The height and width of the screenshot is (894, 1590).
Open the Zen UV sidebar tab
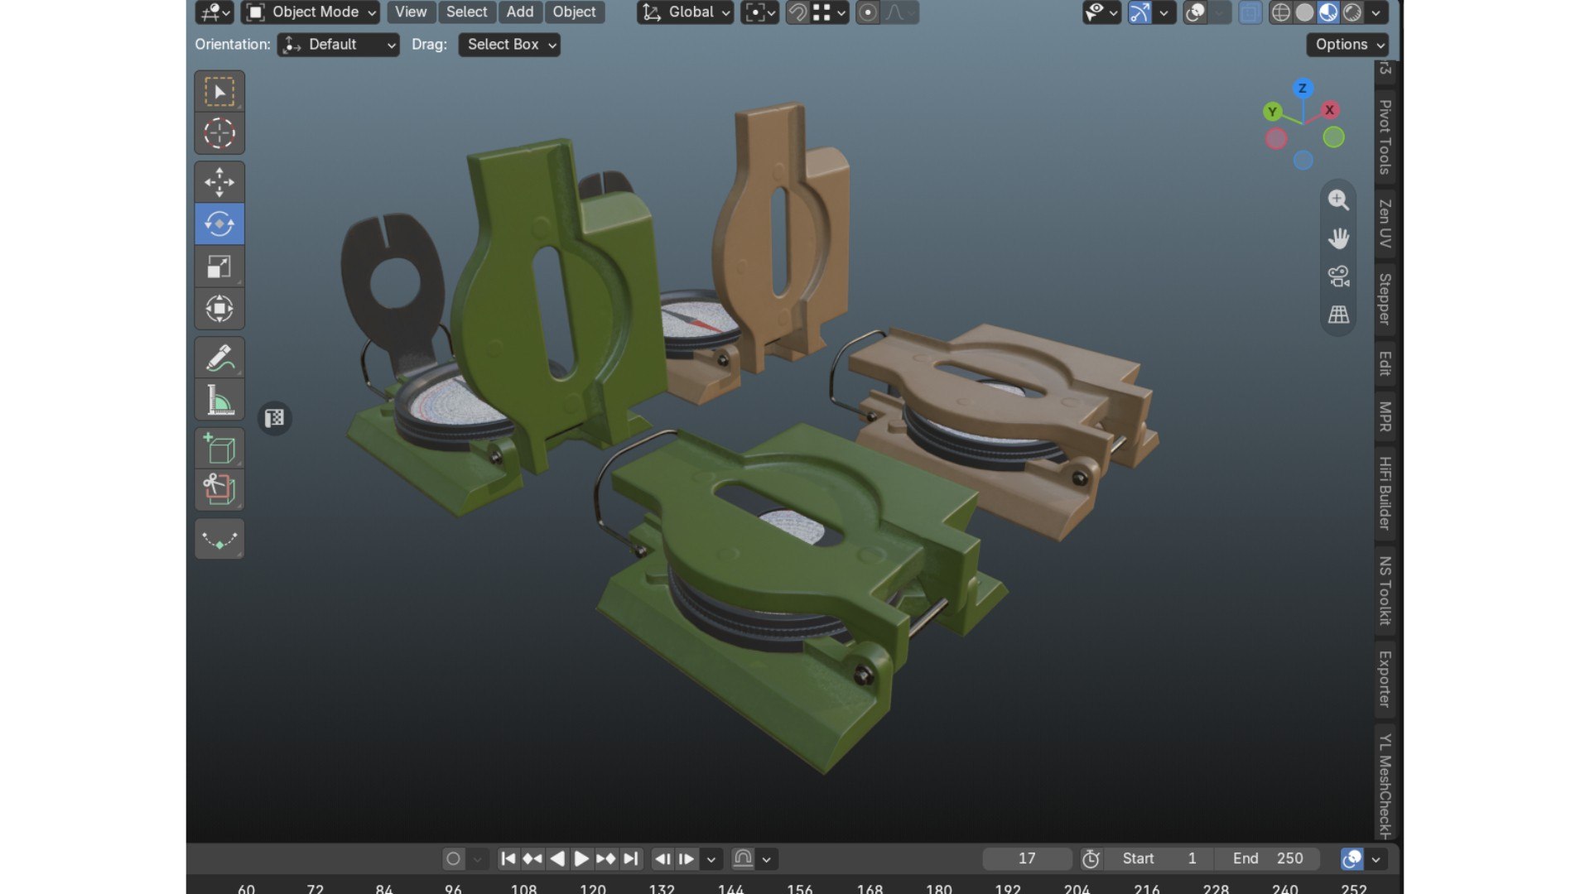(1385, 223)
